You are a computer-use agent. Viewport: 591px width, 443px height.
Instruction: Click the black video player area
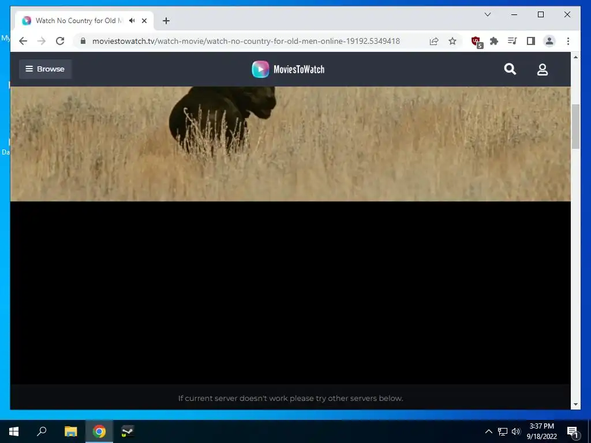point(290,292)
